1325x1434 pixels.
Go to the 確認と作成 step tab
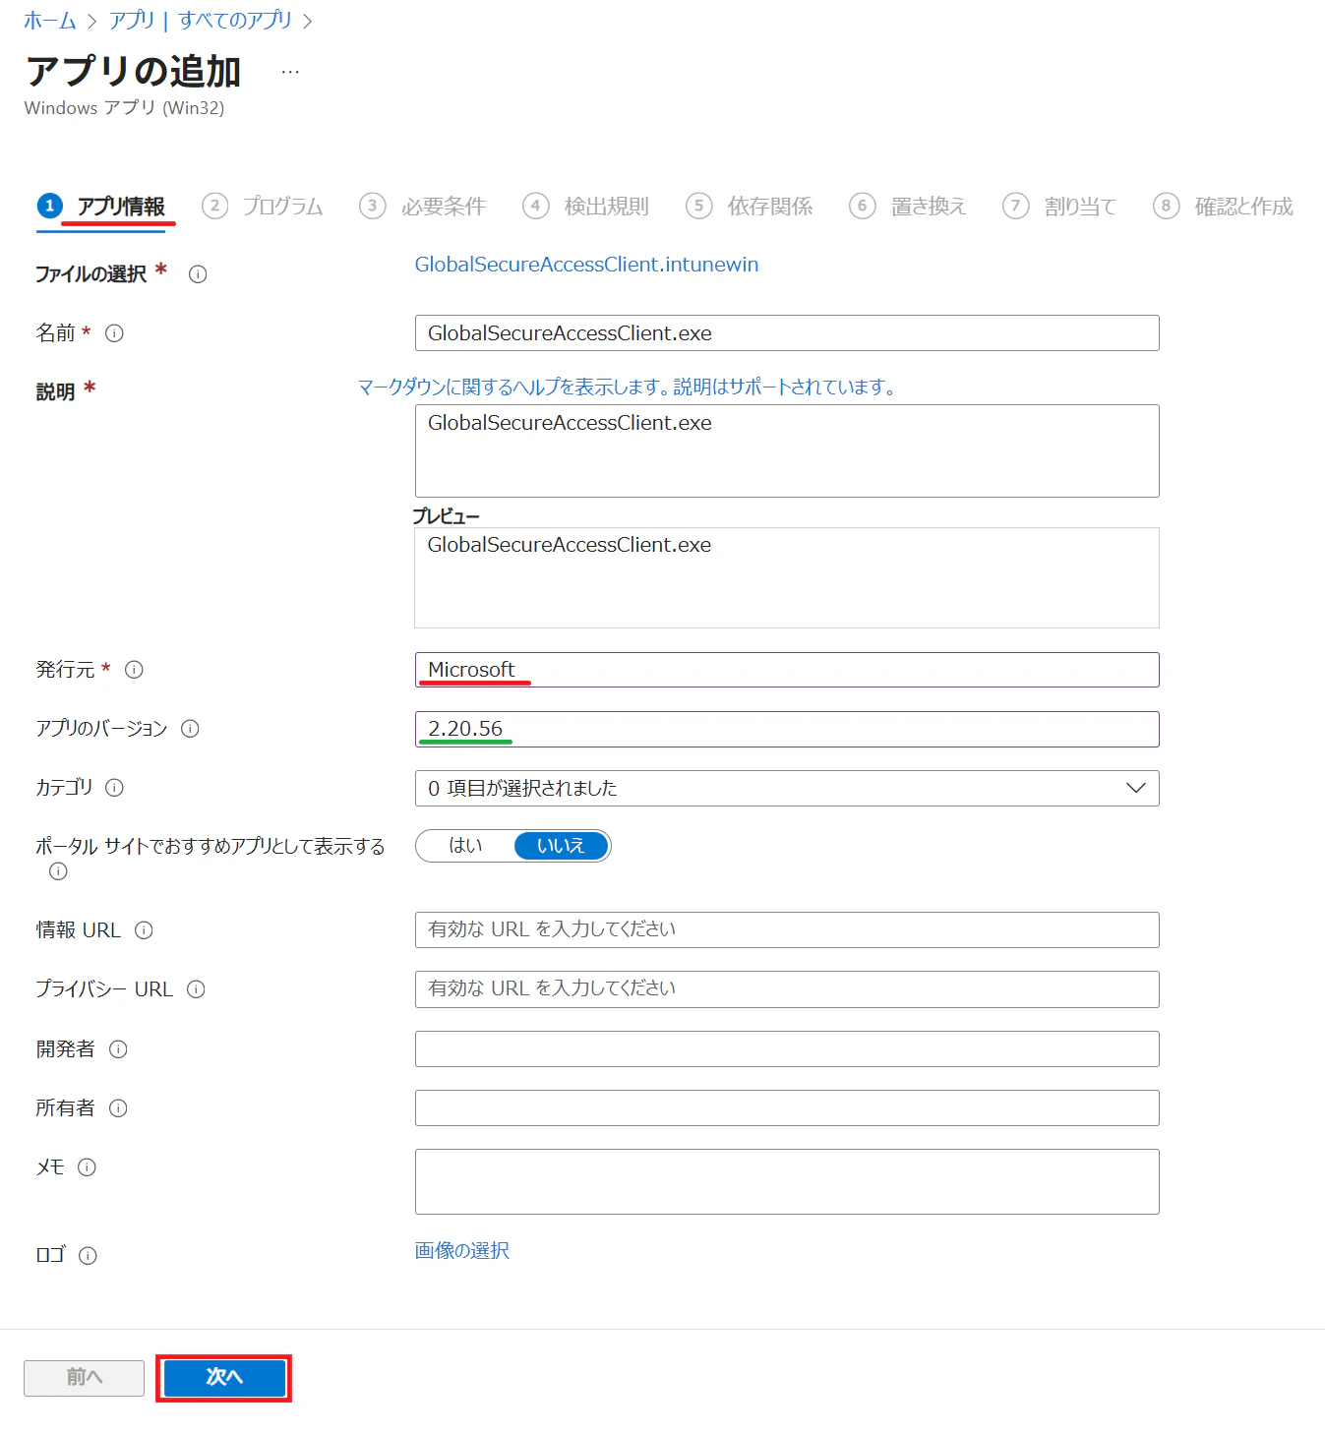pyautogui.click(x=1223, y=207)
